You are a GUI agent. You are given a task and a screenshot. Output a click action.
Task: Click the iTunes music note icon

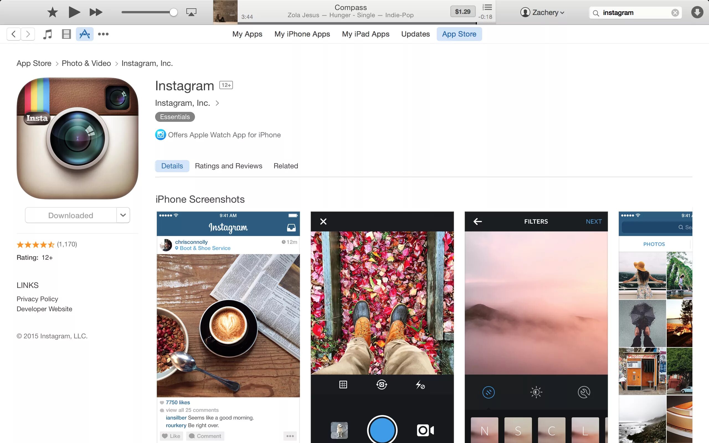[x=47, y=34]
